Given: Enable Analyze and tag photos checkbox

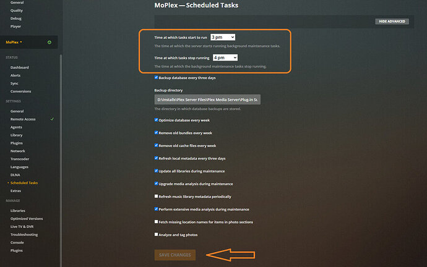Looking at the screenshot, I should tap(157, 234).
